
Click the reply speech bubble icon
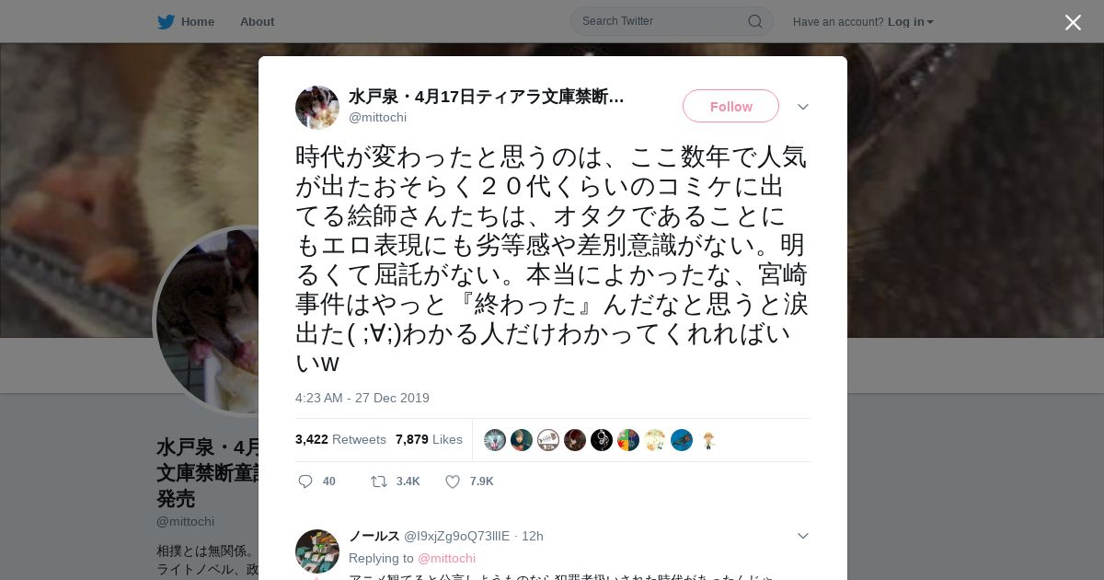[x=305, y=481]
